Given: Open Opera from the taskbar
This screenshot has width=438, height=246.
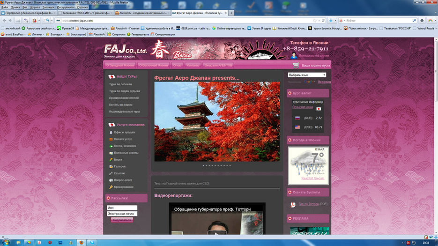Looking at the screenshot, I should click(50, 242).
